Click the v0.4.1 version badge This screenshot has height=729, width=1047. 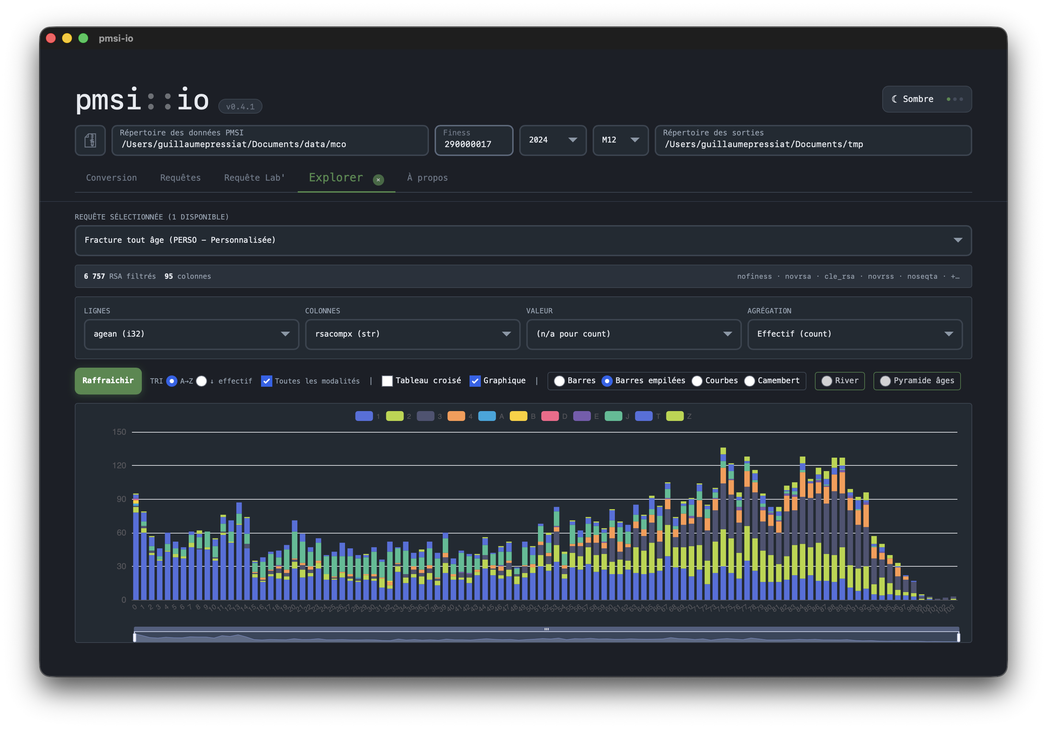click(x=240, y=107)
